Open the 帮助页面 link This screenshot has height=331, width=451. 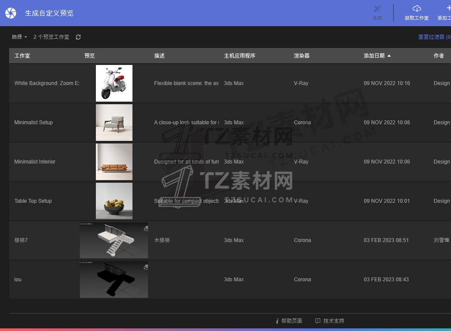click(x=292, y=321)
